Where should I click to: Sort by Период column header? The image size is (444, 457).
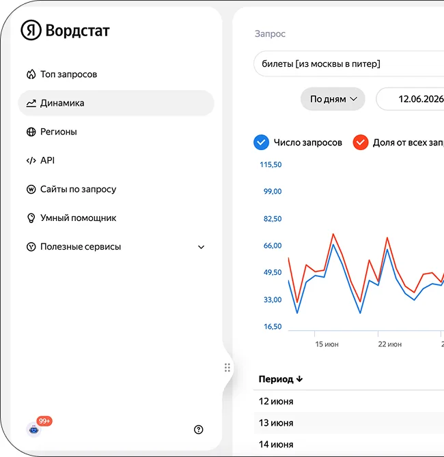pyautogui.click(x=281, y=379)
